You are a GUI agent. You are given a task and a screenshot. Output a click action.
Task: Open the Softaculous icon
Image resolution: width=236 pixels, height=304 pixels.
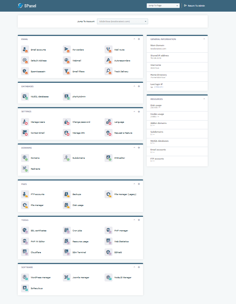tap(25, 288)
